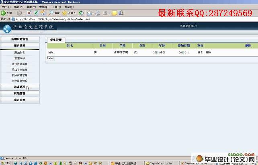This screenshot has height=165, width=258.
Task: Expand the 课题管理 sidebar section
Action: pyautogui.click(x=20, y=94)
